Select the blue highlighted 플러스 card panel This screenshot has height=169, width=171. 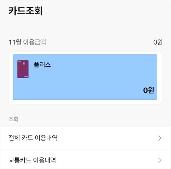[x=85, y=77]
